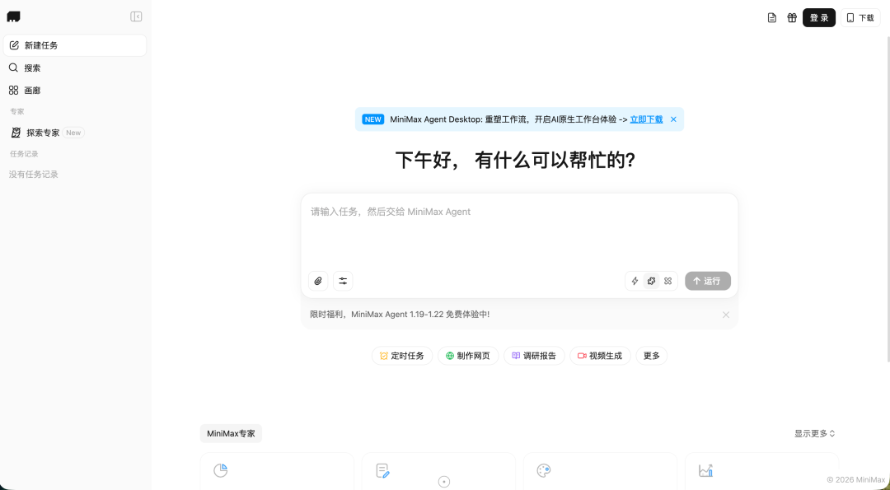890x490 pixels.
Task: Toggle the grid mode icon beside 运行
Action: tap(667, 281)
